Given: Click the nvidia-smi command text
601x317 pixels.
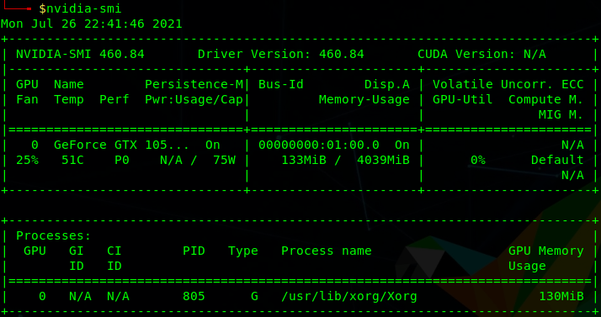Looking at the screenshot, I should tap(84, 8).
